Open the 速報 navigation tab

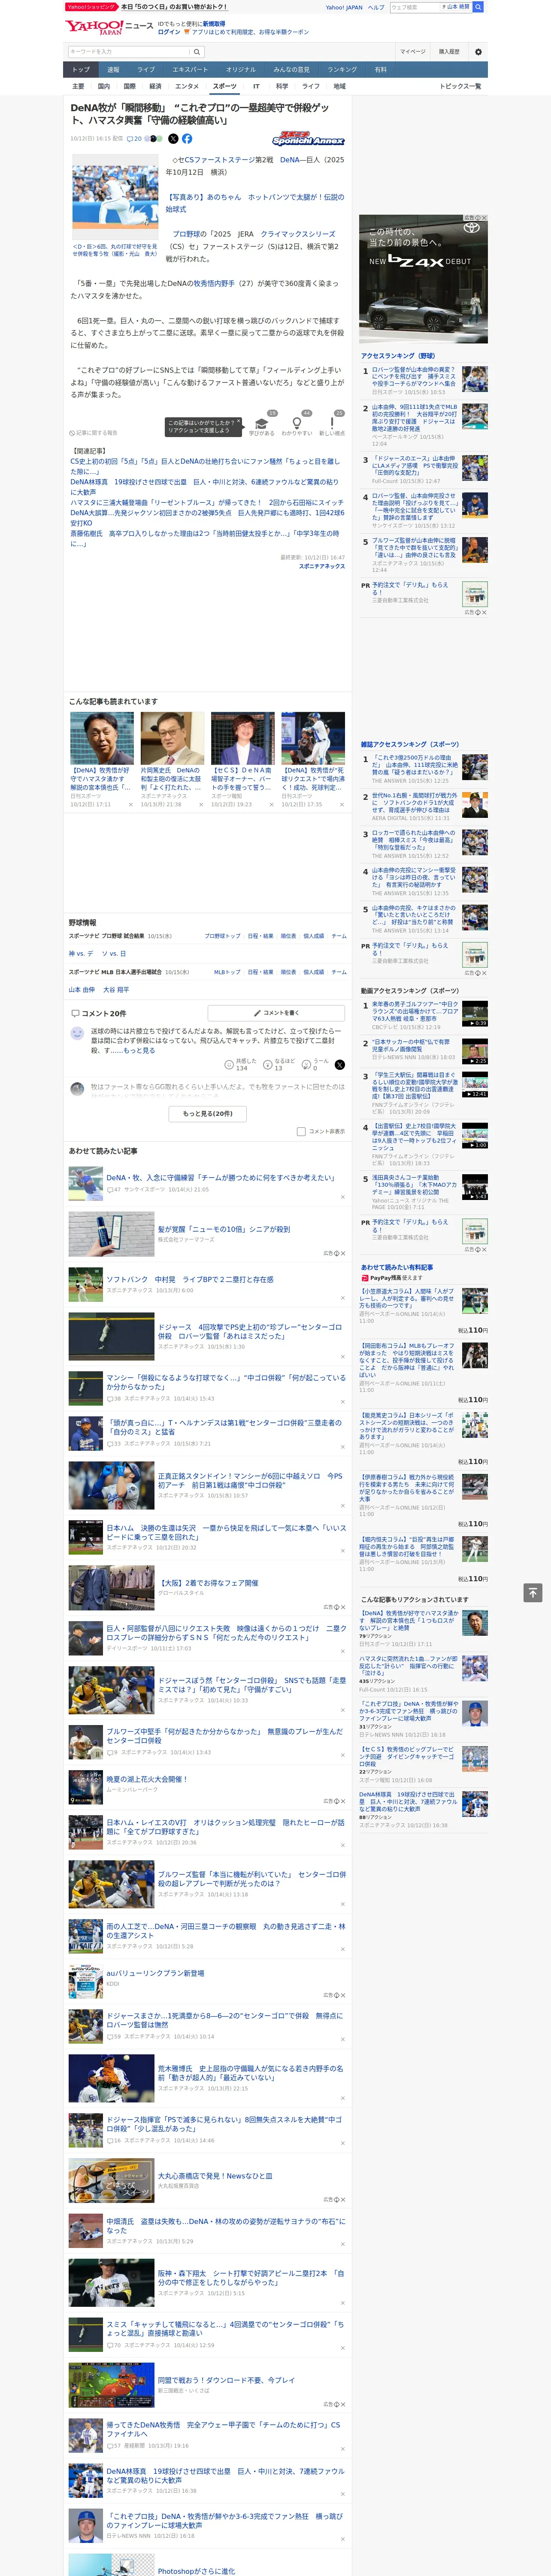(x=113, y=70)
